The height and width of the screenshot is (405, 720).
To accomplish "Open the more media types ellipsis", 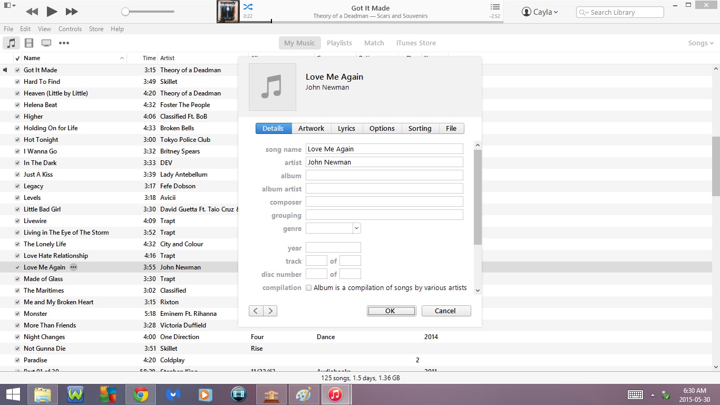I will click(64, 43).
